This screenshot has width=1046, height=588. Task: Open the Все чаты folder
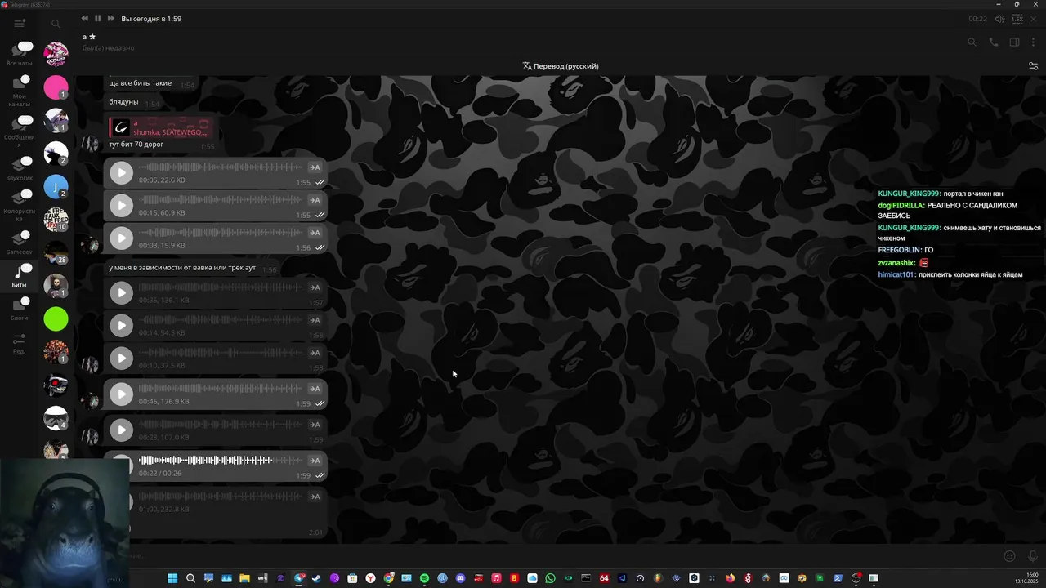[x=20, y=54]
